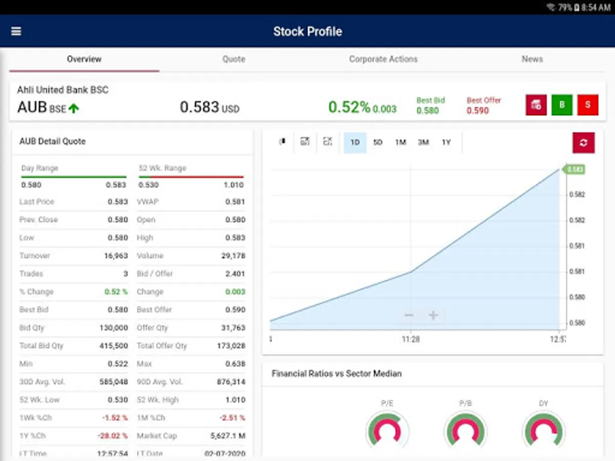Viewport: 615px width, 461px height.
Task: Zoom in the chart with plus
Action: point(433,315)
